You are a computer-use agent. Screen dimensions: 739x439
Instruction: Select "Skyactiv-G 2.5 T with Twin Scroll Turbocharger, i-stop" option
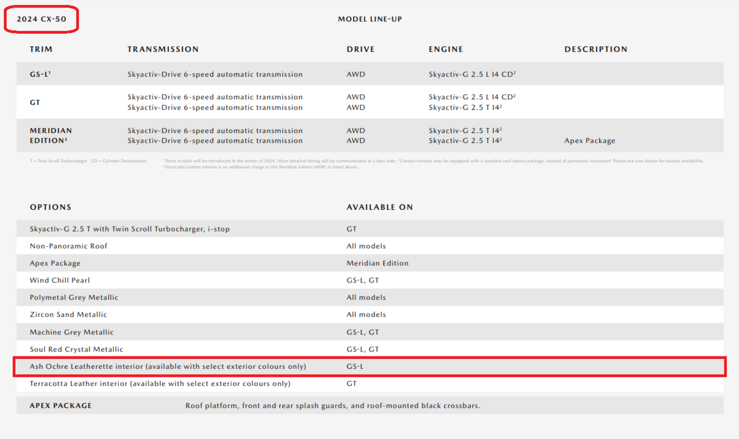point(130,229)
